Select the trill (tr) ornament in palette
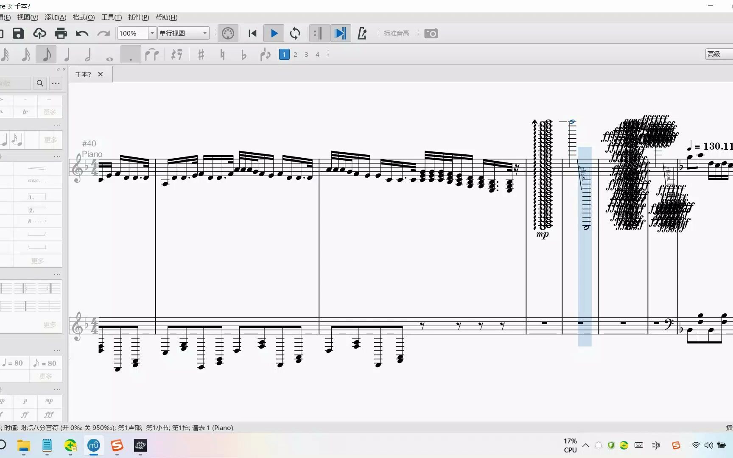 click(x=25, y=112)
